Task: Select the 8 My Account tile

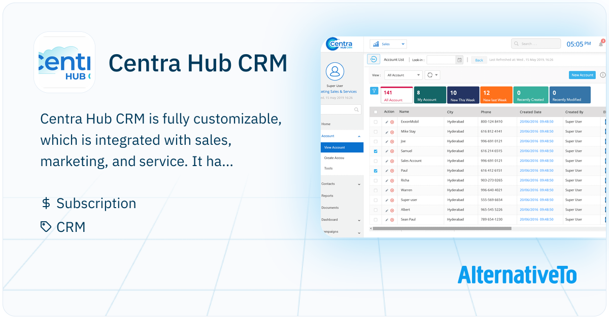Action: coord(430,95)
